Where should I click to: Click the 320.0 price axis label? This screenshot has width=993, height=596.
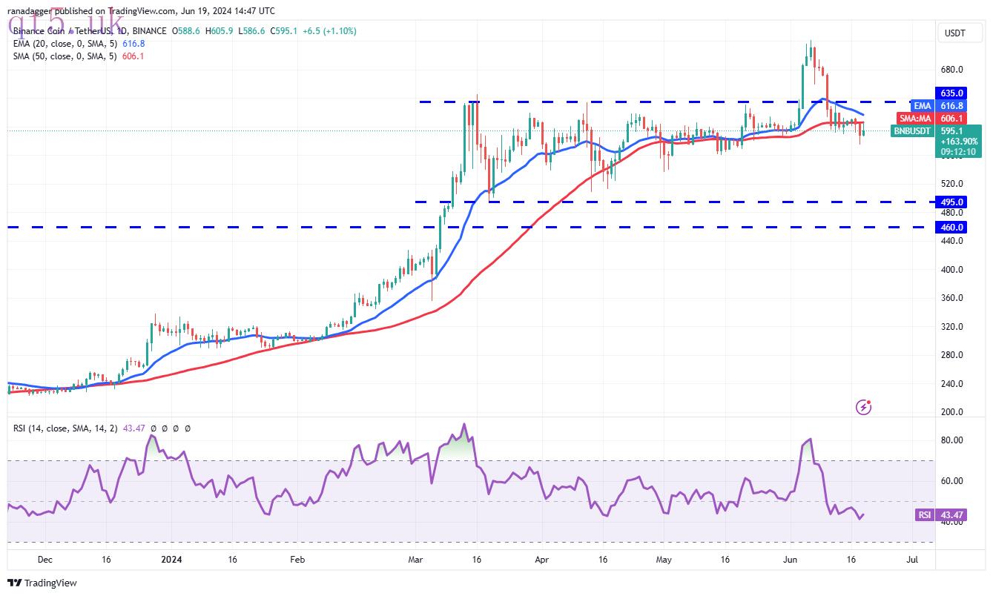952,327
